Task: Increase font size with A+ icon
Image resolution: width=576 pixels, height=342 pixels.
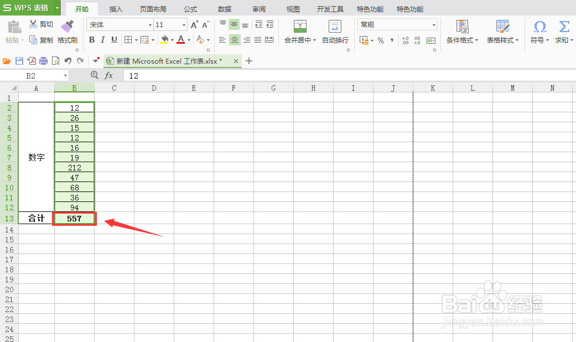Action: pos(194,24)
